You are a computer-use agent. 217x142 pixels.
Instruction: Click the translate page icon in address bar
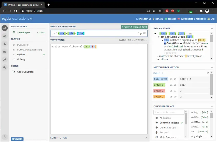(x=154, y=11)
